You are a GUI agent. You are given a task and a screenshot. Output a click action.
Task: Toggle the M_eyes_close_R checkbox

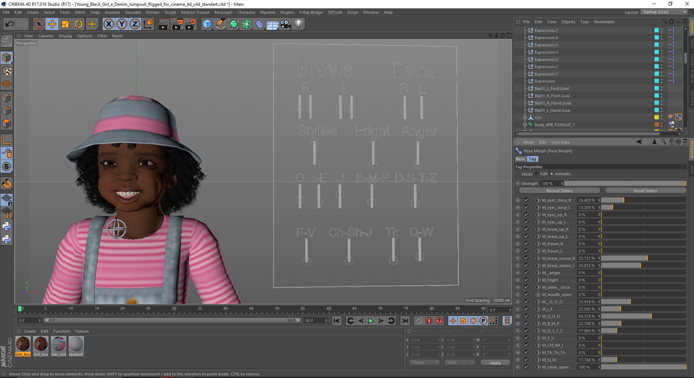pyautogui.click(x=526, y=200)
